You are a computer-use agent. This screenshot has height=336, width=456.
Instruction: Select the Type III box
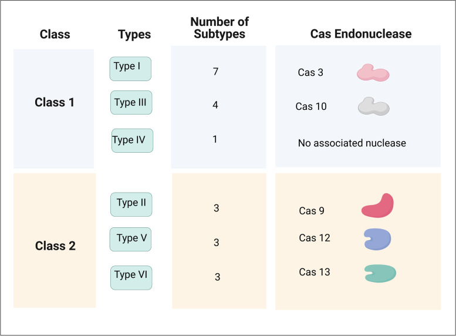131,103
